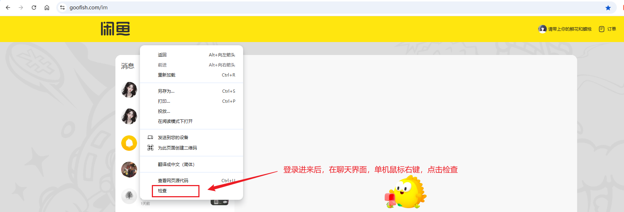The height and width of the screenshot is (212, 624).
Task: Select 在阅读模式下打开 from menu
Action: [x=175, y=121]
